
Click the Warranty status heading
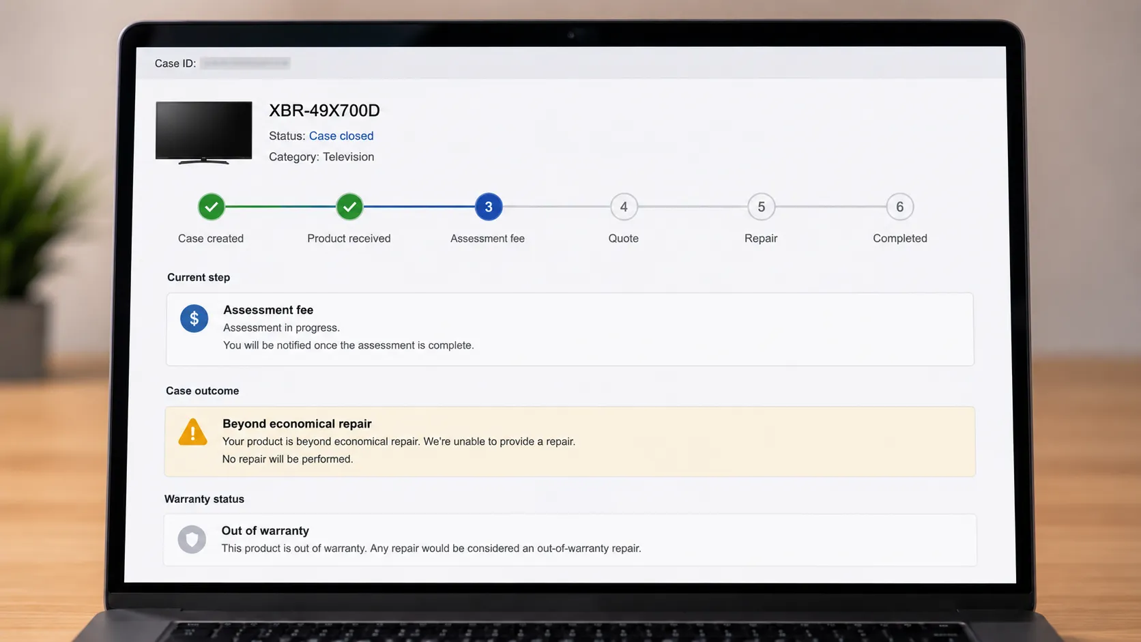pyautogui.click(x=204, y=499)
